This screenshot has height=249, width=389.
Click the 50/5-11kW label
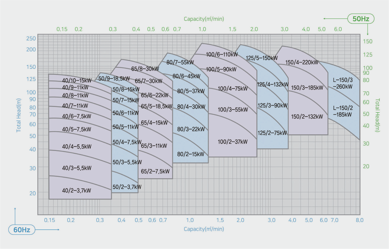tap(126, 127)
